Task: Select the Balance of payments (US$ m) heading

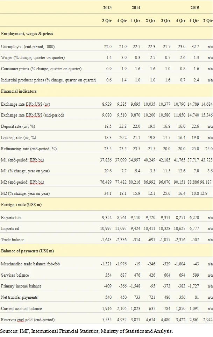Action: (x=27, y=251)
